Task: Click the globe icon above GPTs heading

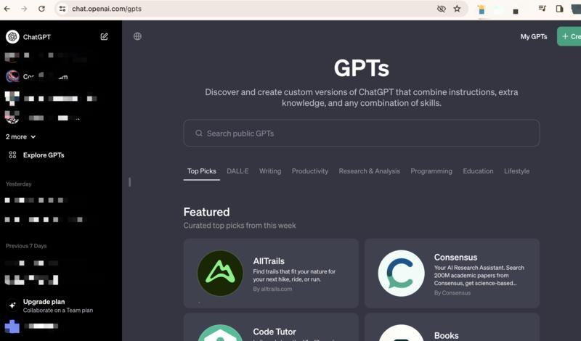Action: [137, 36]
